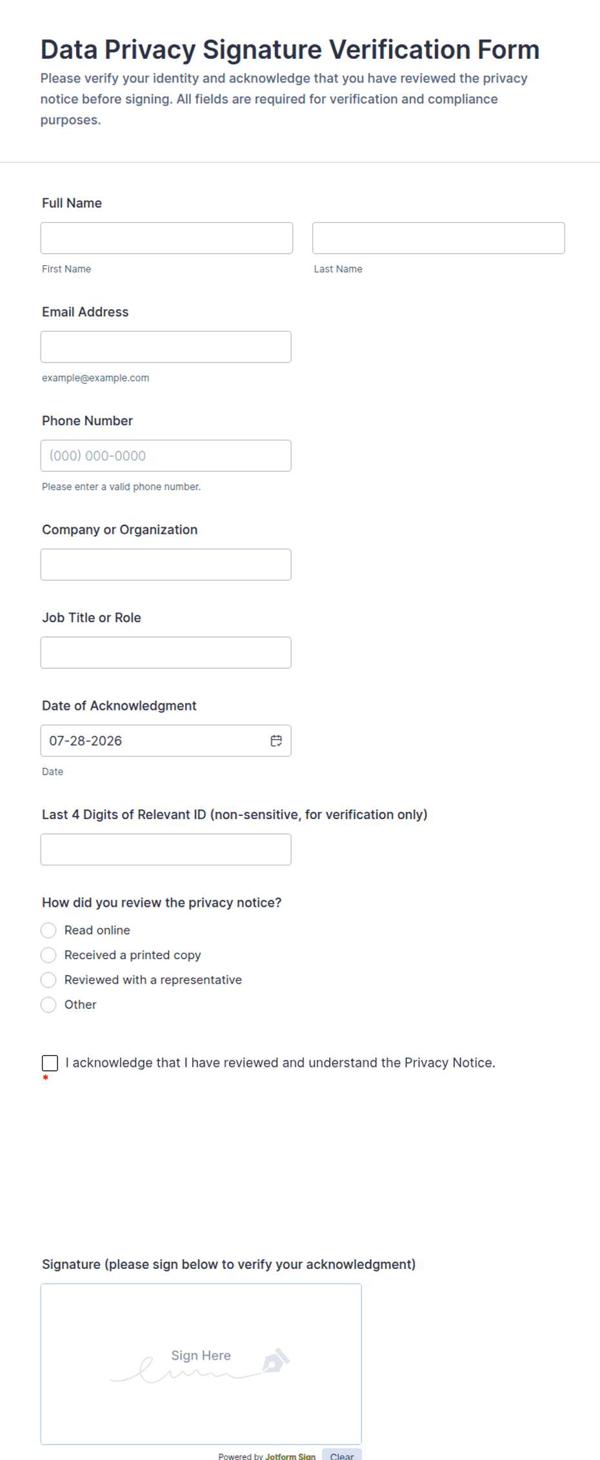Click the Phone Number field
The image size is (600, 1460).
click(166, 456)
